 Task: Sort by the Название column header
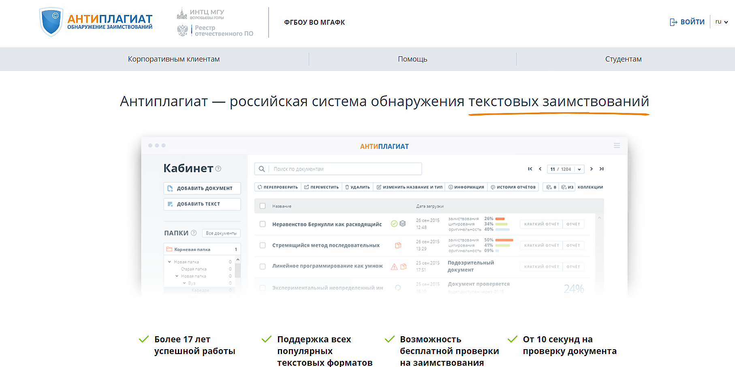click(282, 206)
